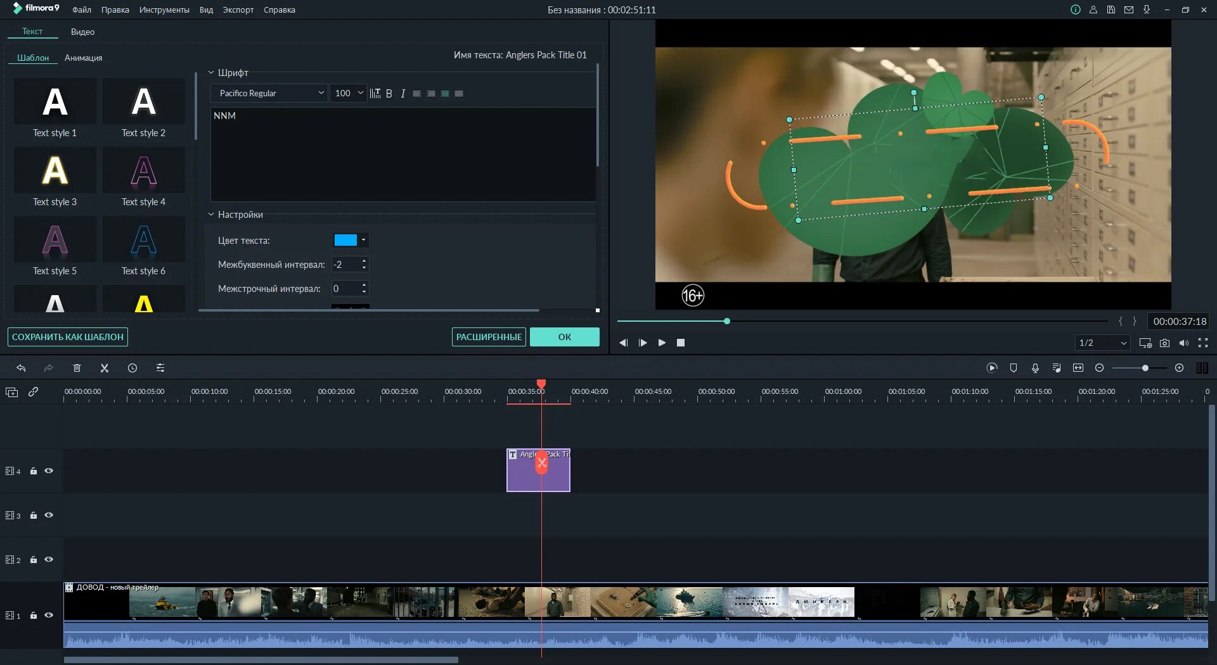Lock track 4 with the padlock

pyautogui.click(x=34, y=471)
